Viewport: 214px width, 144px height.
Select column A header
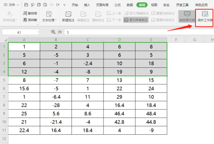(24, 40)
